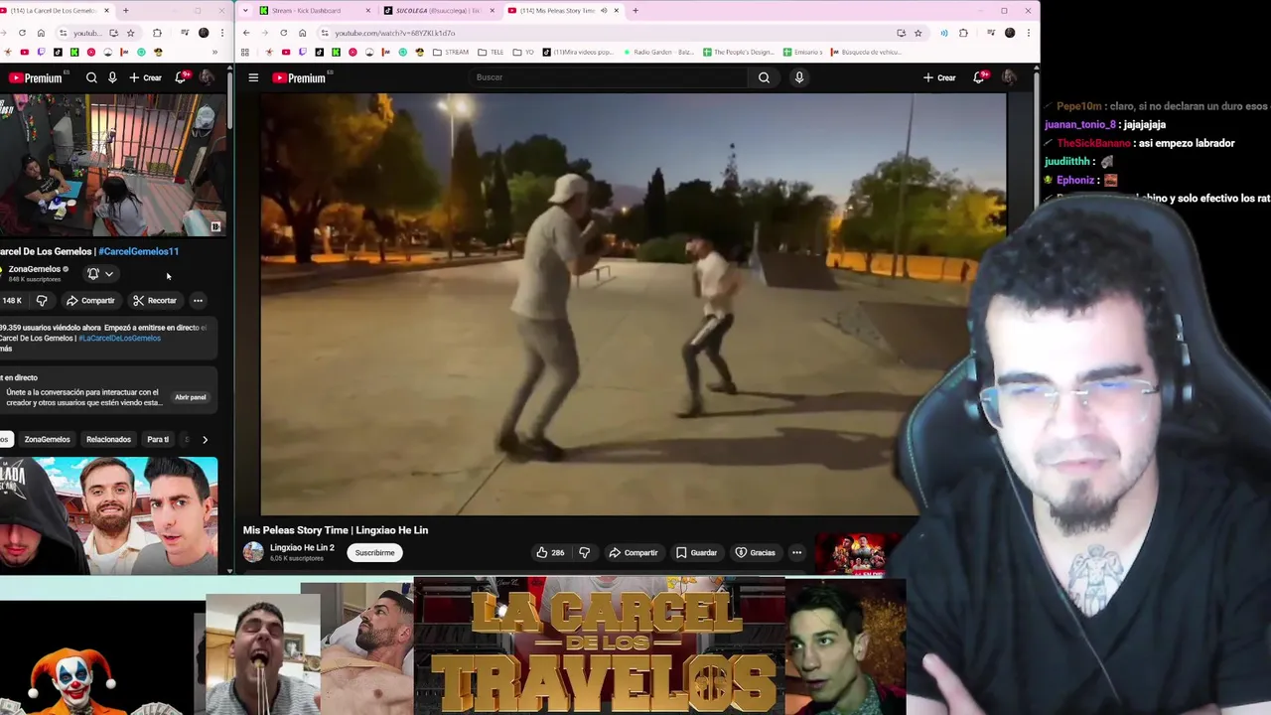Open the extensions puzzle icon in the right browser
Screen dimensions: 1271x715
[x=963, y=33]
